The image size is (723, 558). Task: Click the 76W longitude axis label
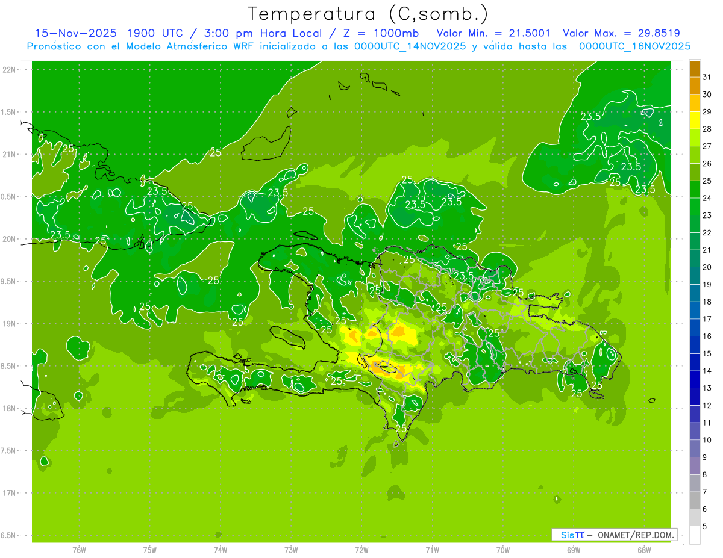[x=79, y=550]
